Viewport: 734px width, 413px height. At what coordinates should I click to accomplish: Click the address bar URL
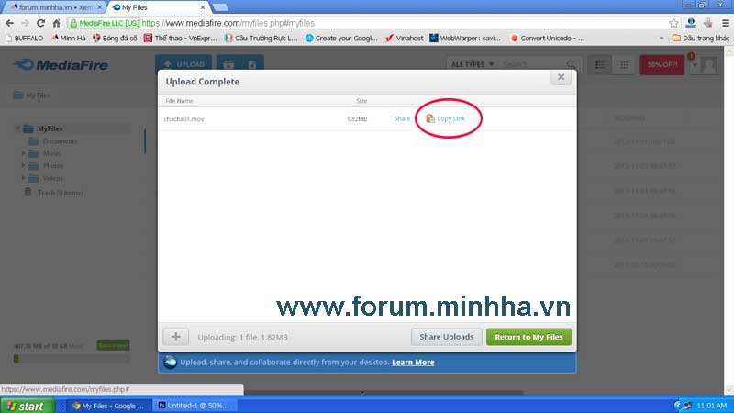[228, 23]
